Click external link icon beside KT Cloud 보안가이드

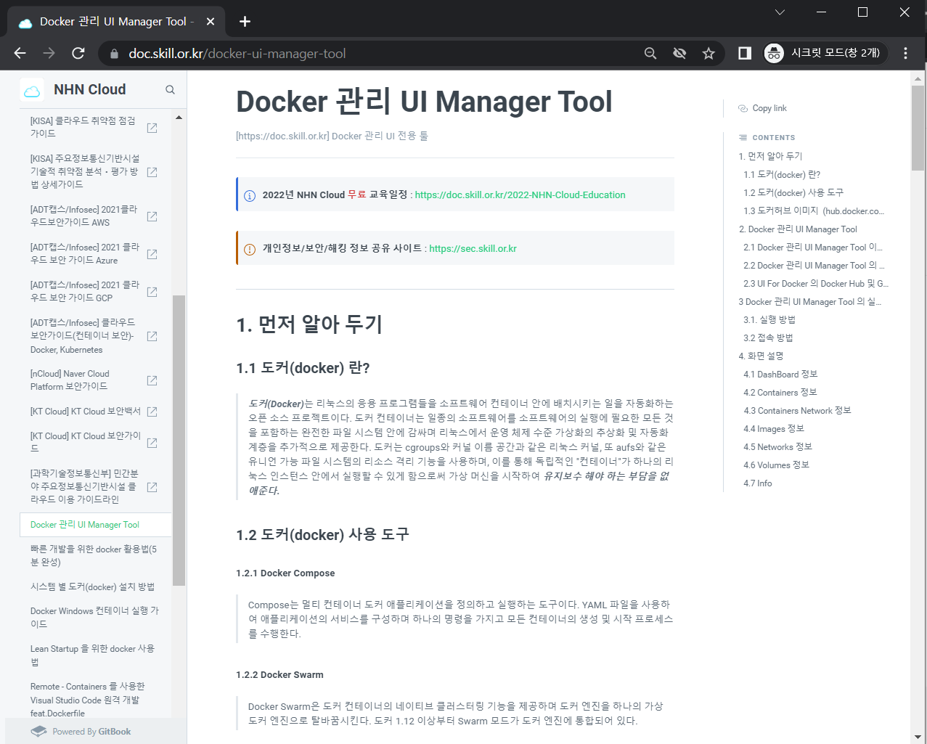pyautogui.click(x=152, y=443)
